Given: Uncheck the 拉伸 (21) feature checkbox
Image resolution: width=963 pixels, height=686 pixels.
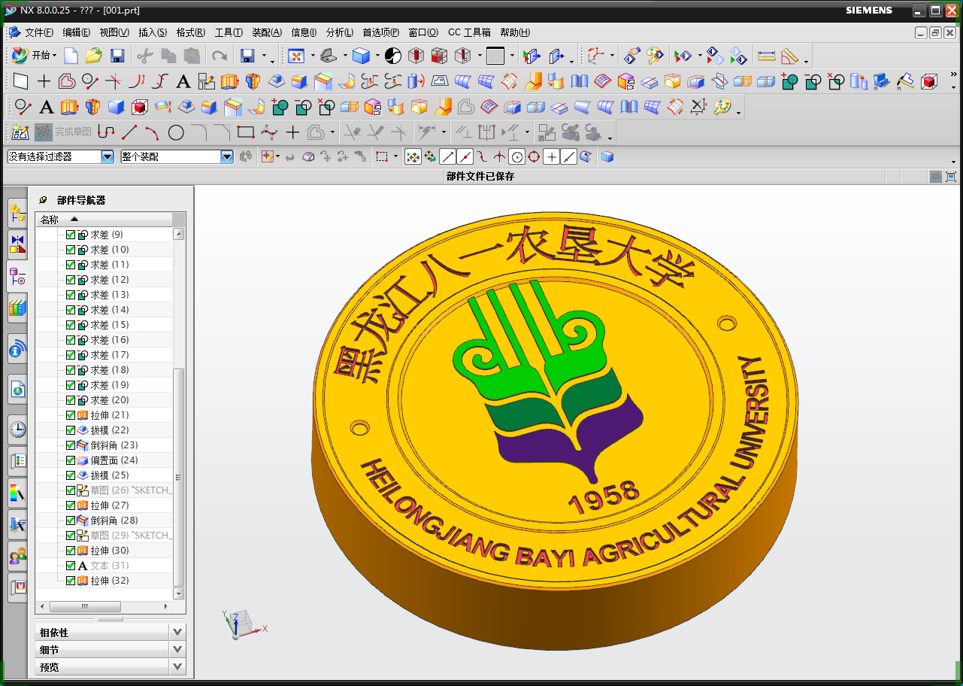Looking at the screenshot, I should click(x=71, y=415).
